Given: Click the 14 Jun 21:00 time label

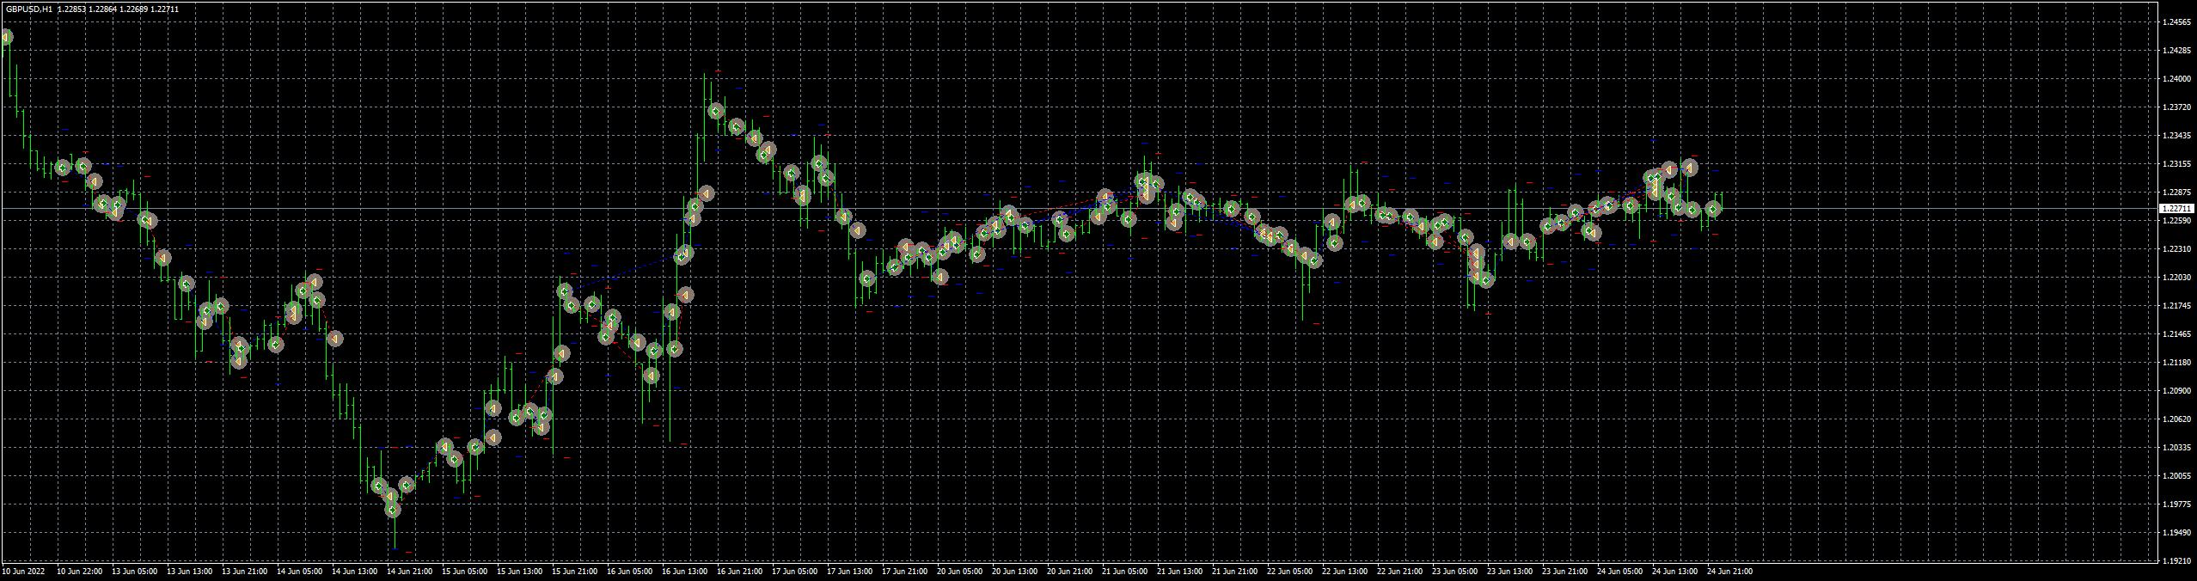Looking at the screenshot, I should [410, 572].
